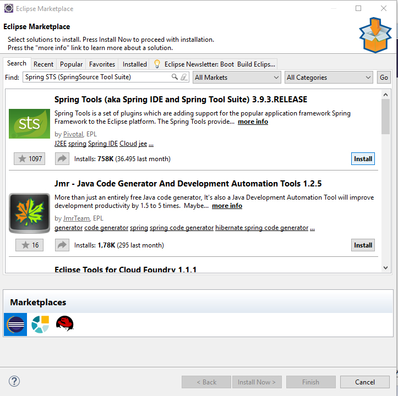
Task: Switch to the Favorites tab
Action: (x=102, y=64)
